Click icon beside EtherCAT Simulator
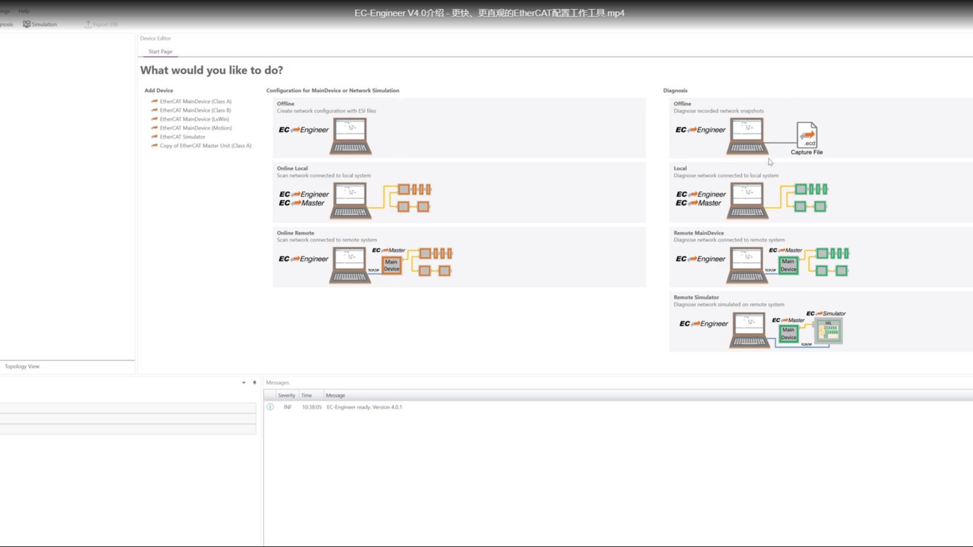This screenshot has width=973, height=547. click(x=154, y=137)
